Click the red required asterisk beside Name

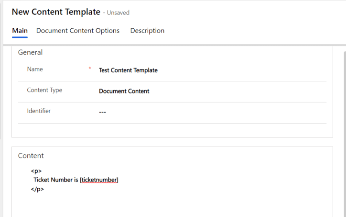click(x=90, y=69)
